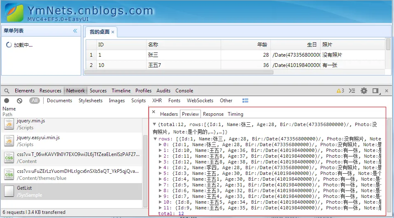The image size is (394, 218).
Task: Click the warnings count indicator
Action: [340, 91]
